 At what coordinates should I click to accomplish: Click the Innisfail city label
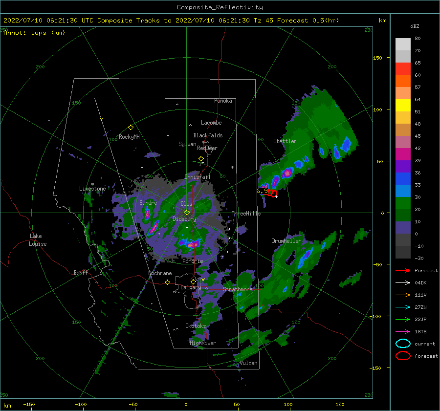coord(198,177)
